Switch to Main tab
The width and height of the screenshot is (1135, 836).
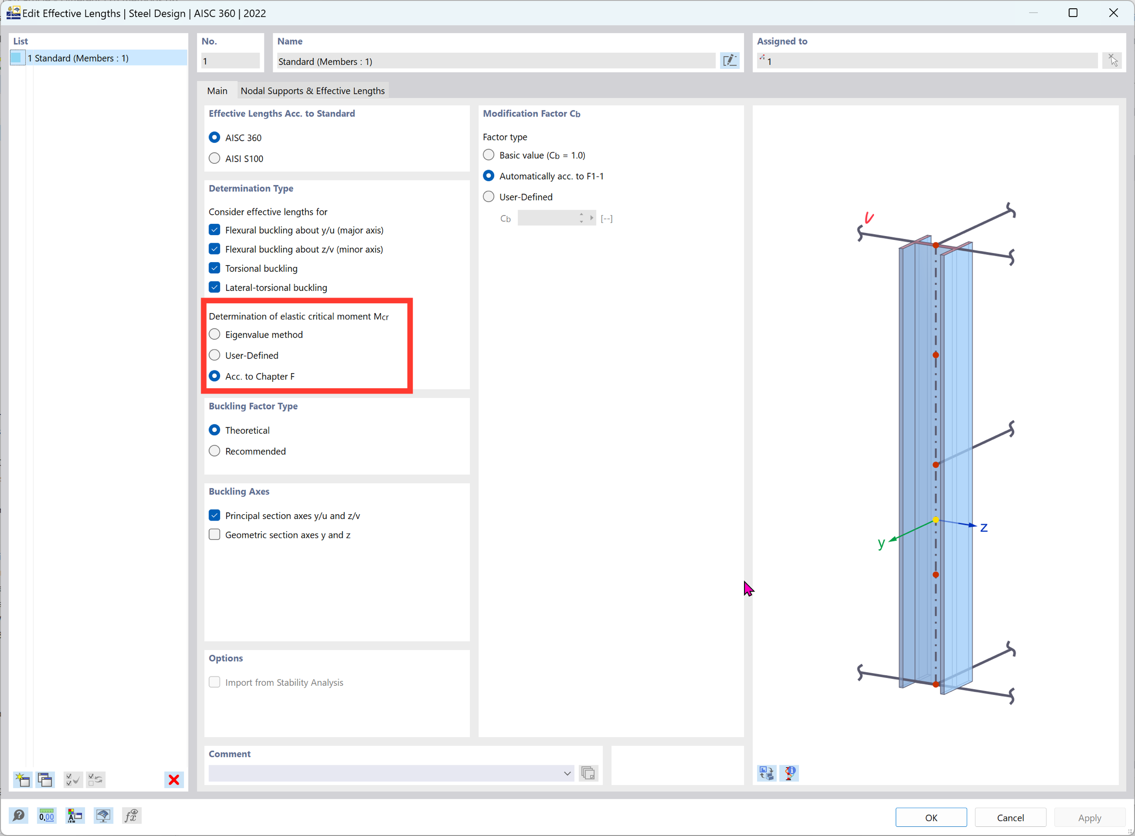tap(218, 91)
